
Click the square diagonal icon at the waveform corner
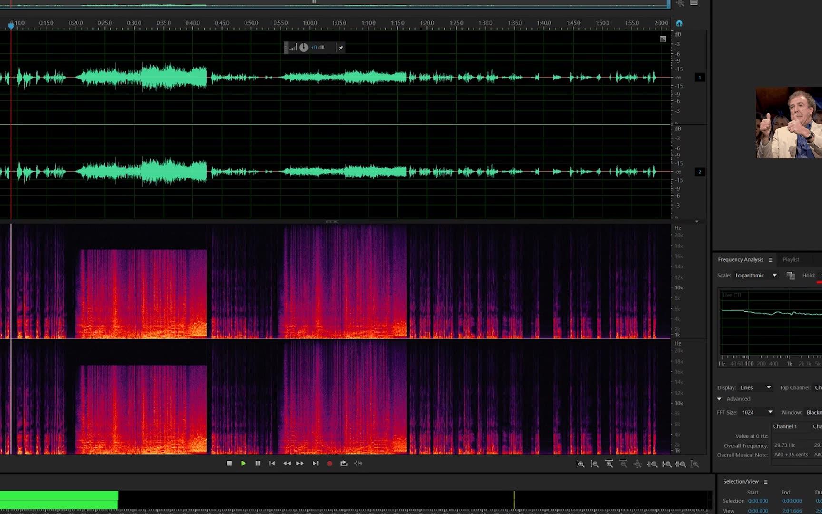[663, 39]
